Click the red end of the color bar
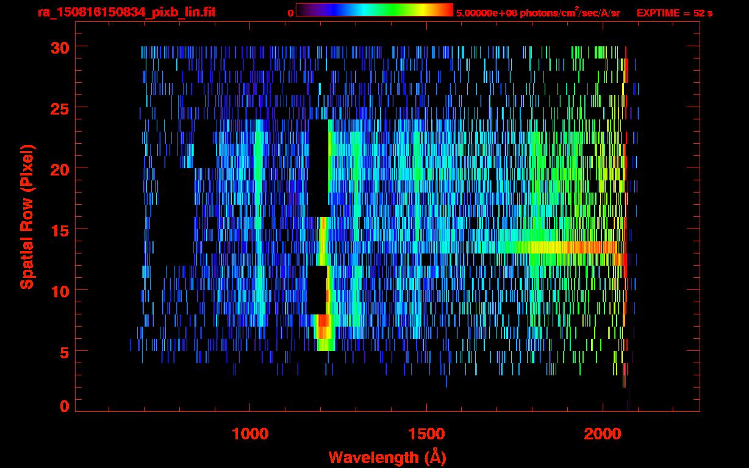This screenshot has height=468, width=749. 445,10
